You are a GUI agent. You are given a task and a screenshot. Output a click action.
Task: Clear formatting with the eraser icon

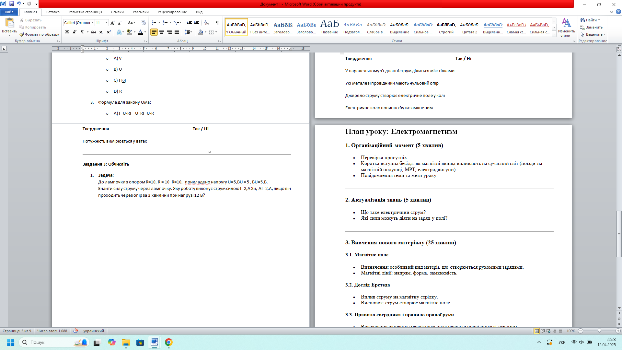[144, 23]
